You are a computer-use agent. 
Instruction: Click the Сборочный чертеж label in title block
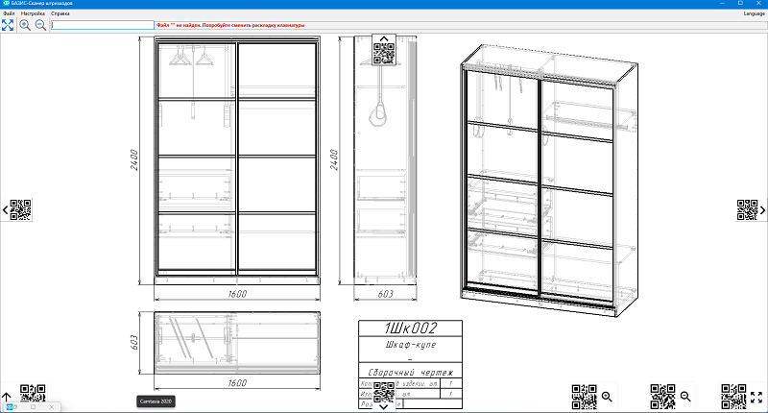pos(411,373)
